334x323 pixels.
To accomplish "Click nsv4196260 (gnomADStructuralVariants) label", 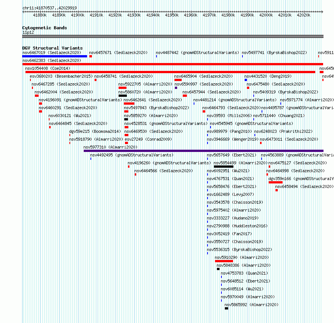I will pyautogui.click(x=169, y=163).
